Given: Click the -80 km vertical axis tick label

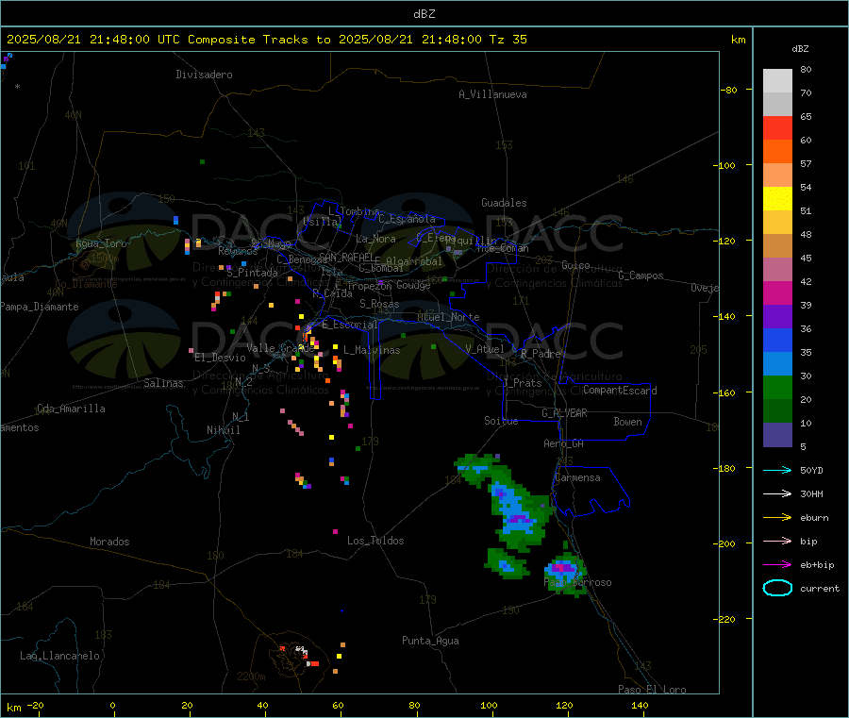Looking at the screenshot, I should coord(728,90).
